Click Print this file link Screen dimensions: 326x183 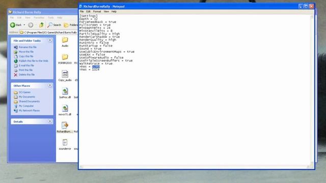click(25, 70)
